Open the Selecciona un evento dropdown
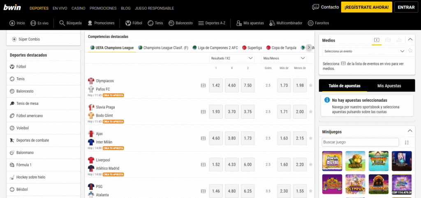421x198 pixels. tap(364, 51)
